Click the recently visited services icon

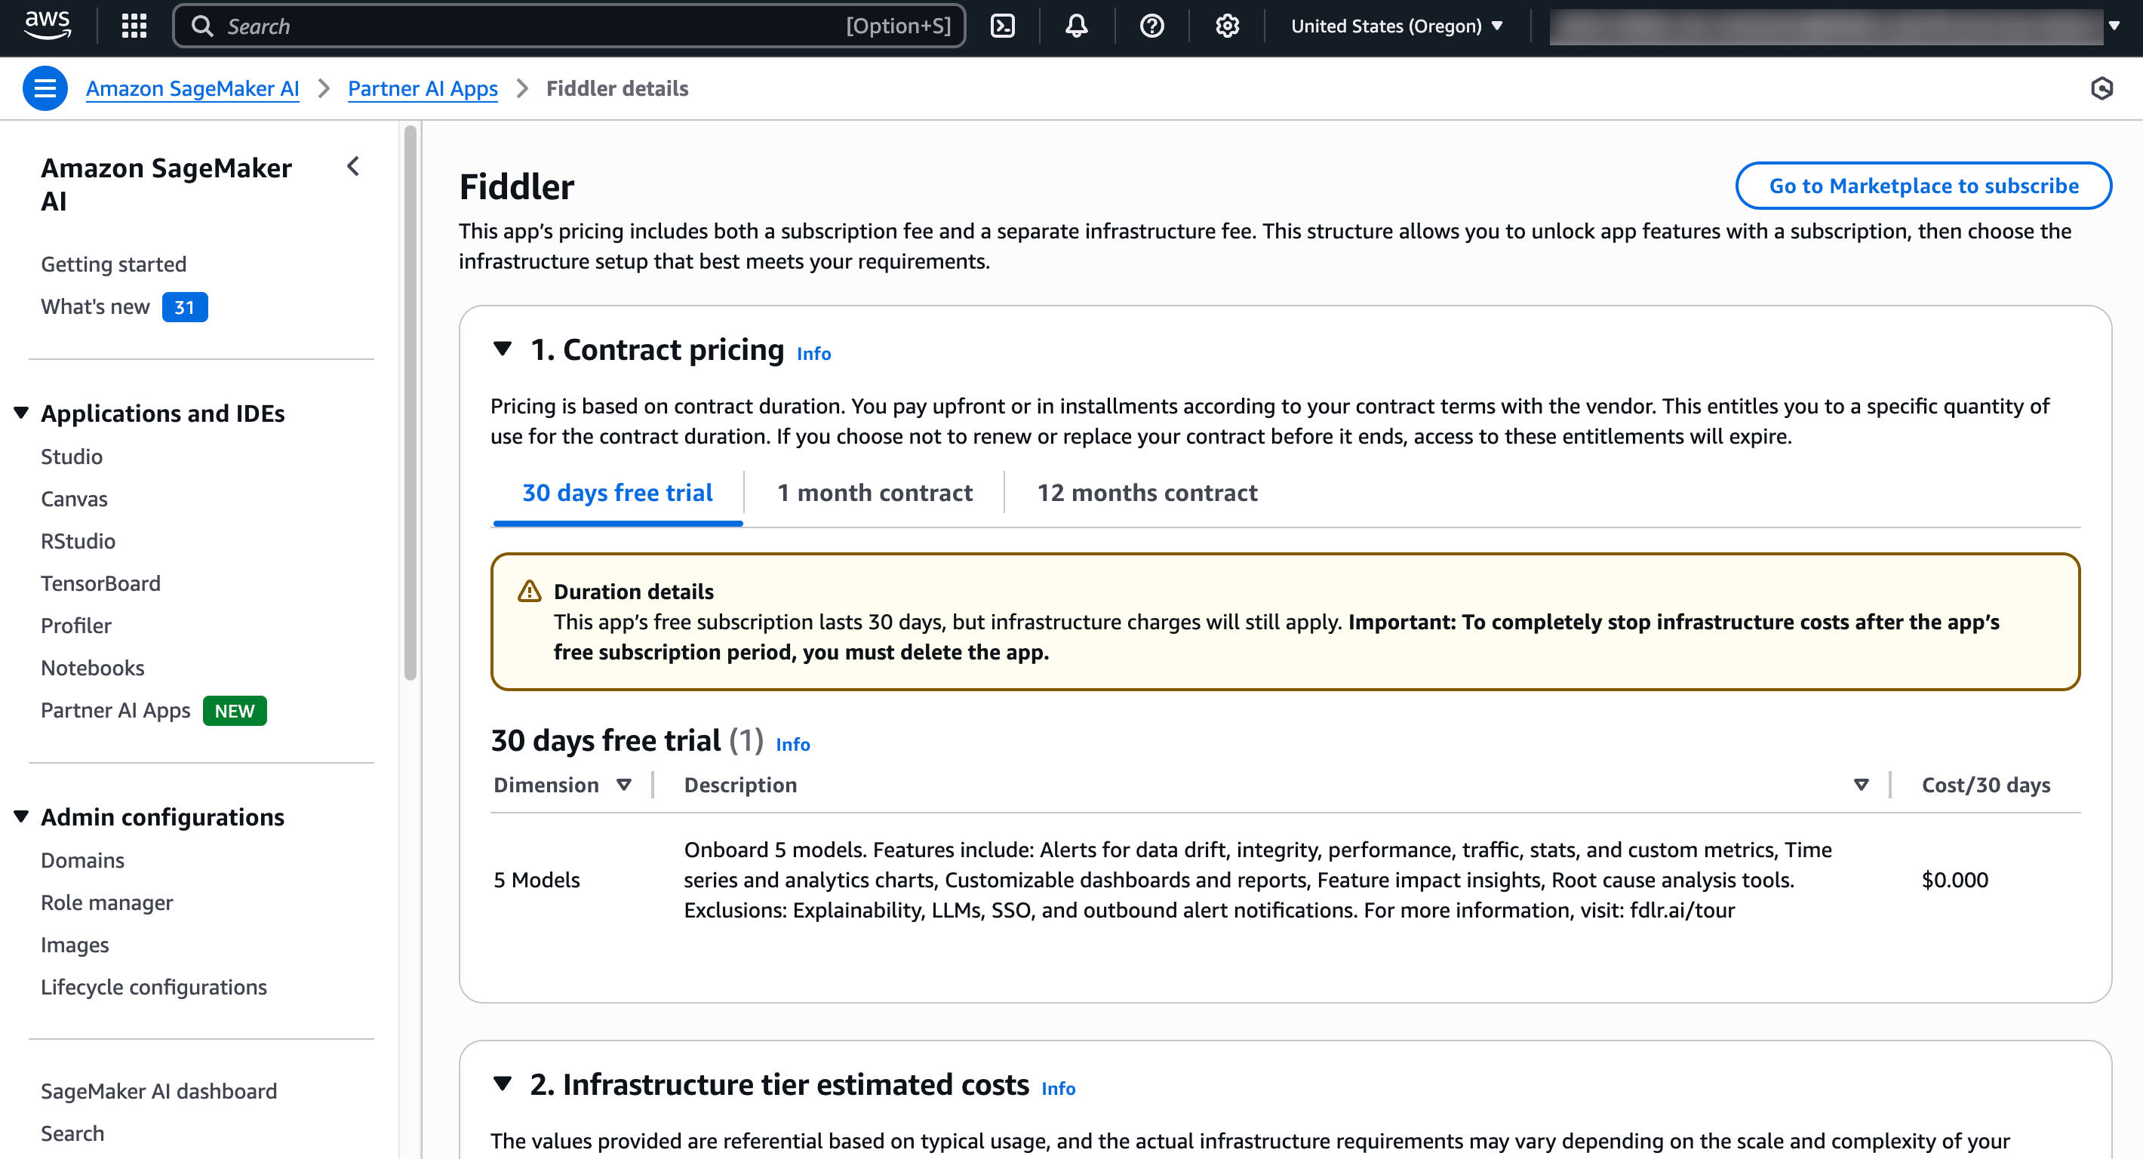[x=2103, y=88]
